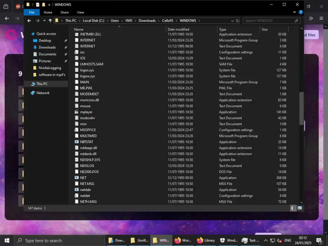Open Downloads in navigation pane

click(x=47, y=47)
